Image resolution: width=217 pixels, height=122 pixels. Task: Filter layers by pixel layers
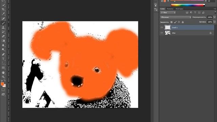click(x=187, y=13)
